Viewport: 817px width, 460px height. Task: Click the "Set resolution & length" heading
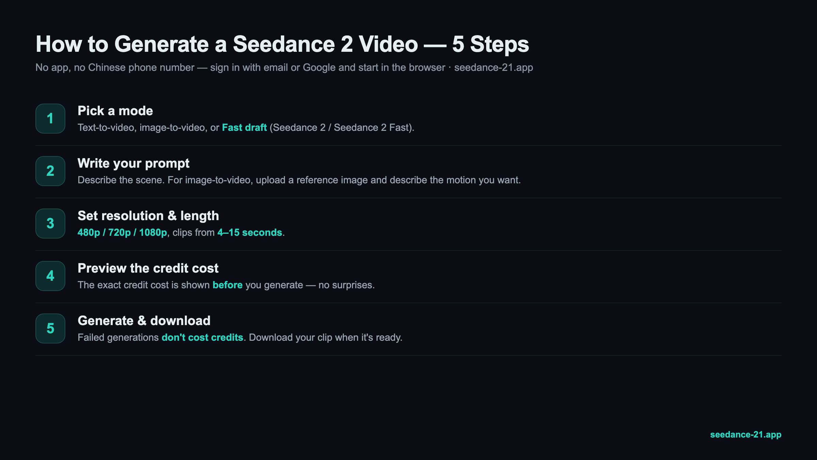[x=148, y=216]
